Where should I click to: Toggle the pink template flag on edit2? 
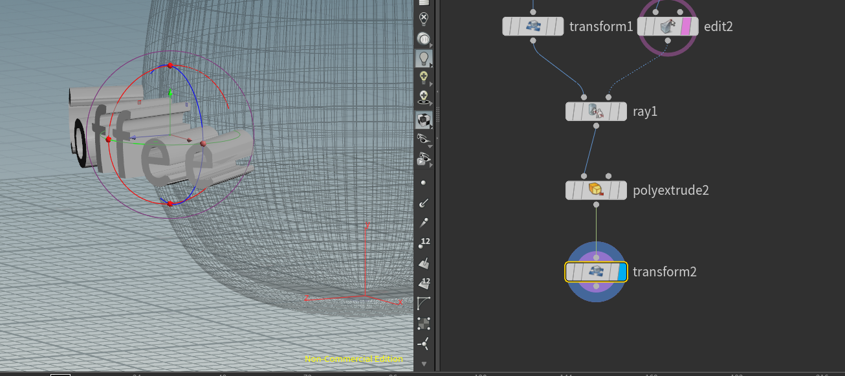pos(685,26)
